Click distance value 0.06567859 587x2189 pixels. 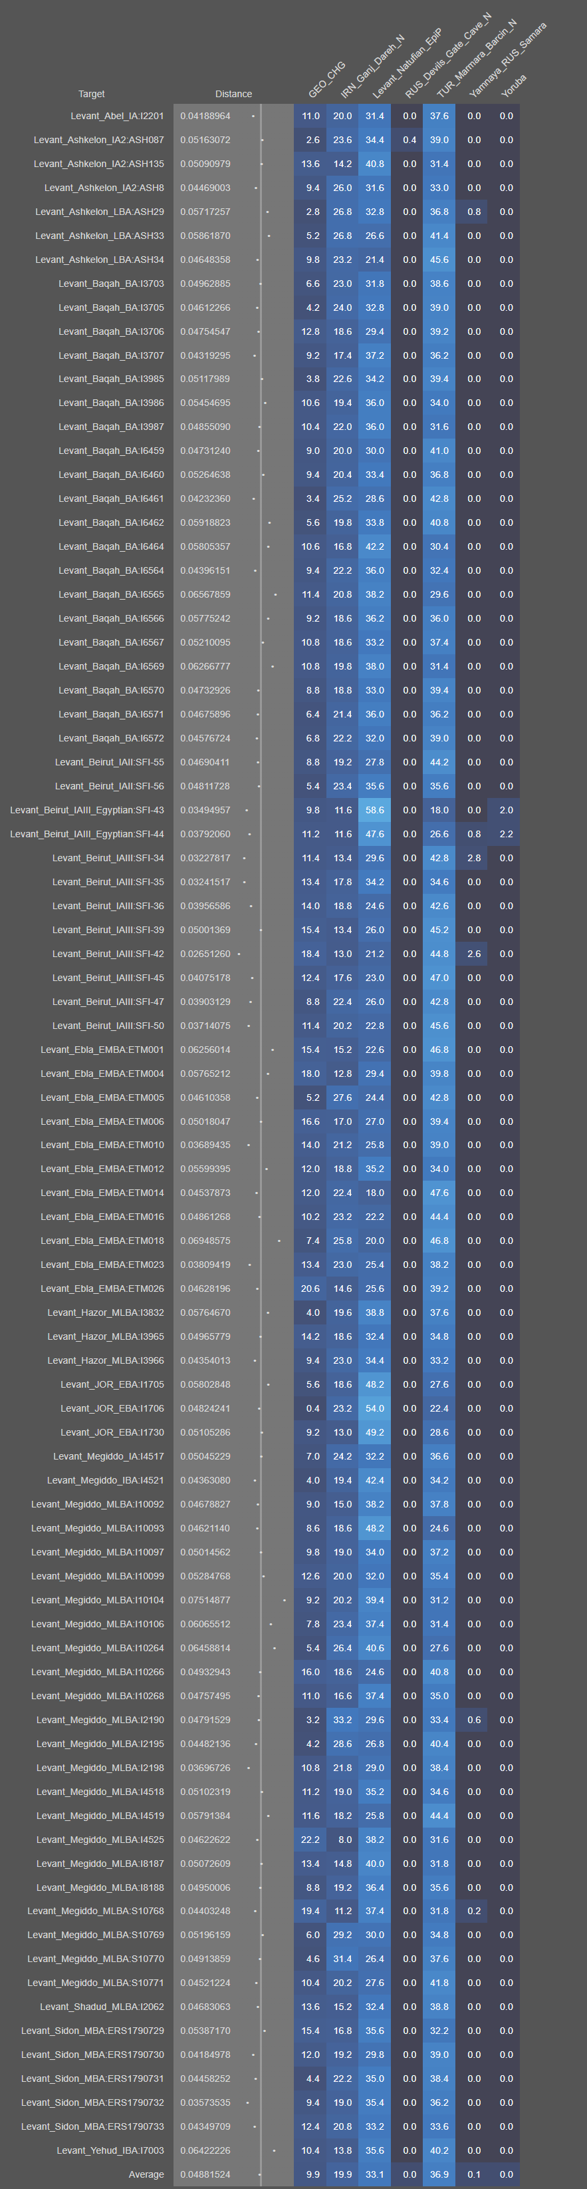click(x=205, y=595)
